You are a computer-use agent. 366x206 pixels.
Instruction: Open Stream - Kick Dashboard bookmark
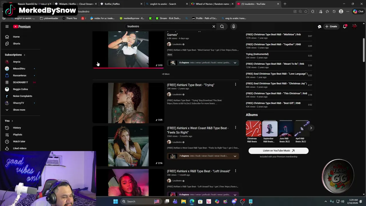point(168,18)
